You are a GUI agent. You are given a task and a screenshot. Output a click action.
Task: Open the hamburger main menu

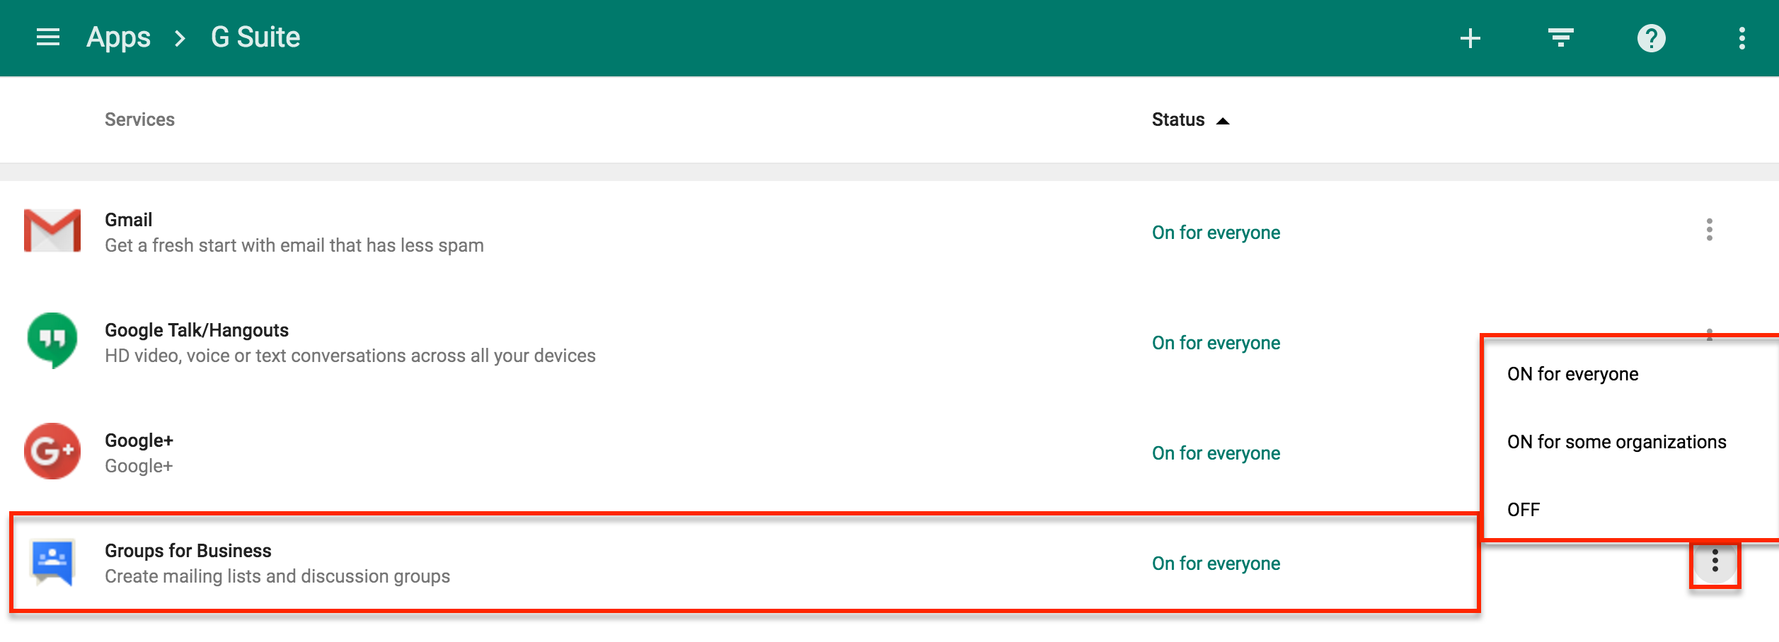(48, 37)
